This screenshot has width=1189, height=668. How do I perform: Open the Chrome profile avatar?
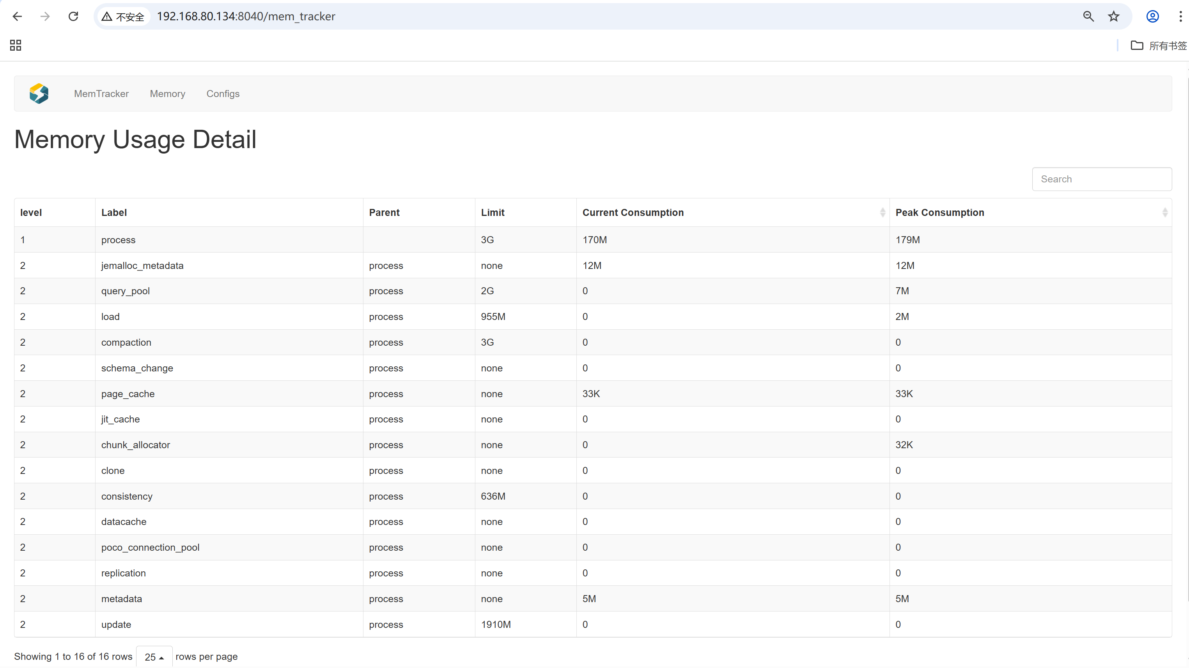[1152, 17]
